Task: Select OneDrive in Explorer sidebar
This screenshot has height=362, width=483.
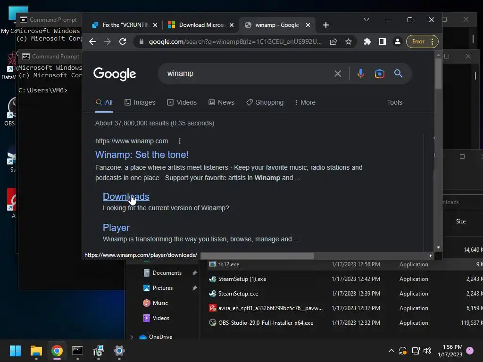Action: pos(160,337)
